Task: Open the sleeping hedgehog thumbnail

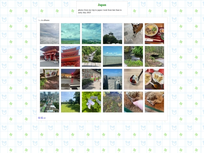Action: (x=155, y=102)
